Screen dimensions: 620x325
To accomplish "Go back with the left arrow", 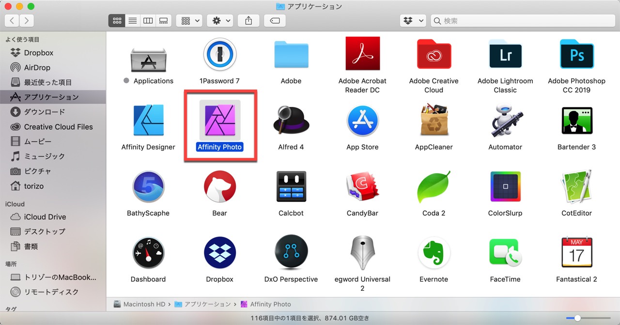I will click(12, 21).
